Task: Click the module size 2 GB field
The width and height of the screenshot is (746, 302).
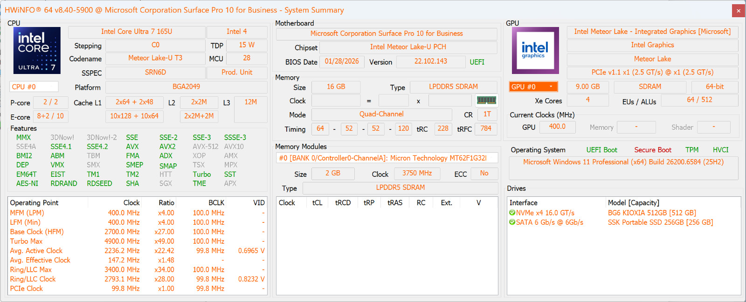Action: coord(333,174)
